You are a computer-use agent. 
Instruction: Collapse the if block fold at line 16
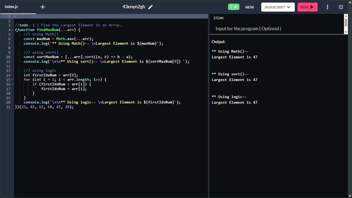point(12,84)
